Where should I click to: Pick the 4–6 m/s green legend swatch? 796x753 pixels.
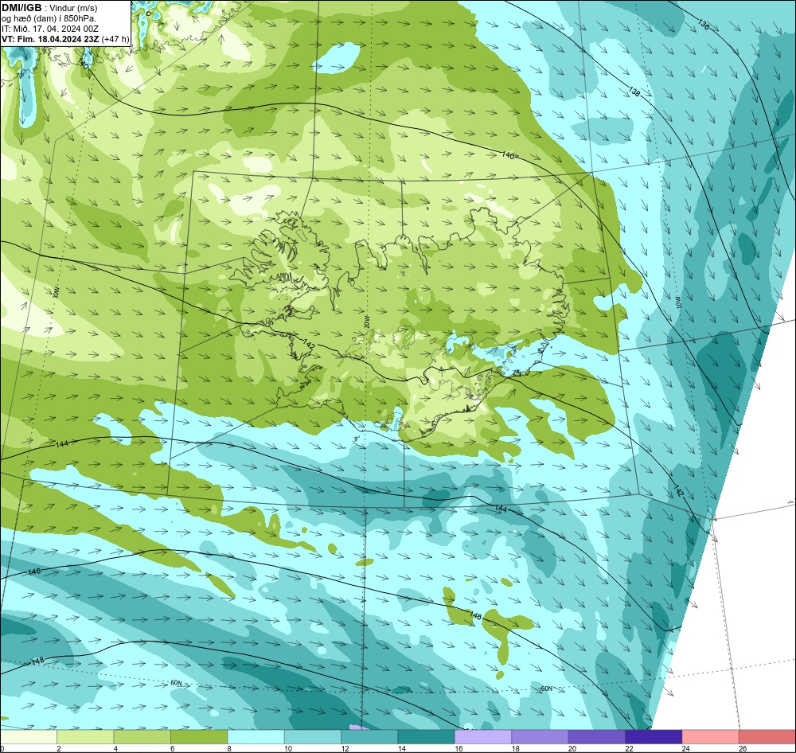pyautogui.click(x=142, y=736)
